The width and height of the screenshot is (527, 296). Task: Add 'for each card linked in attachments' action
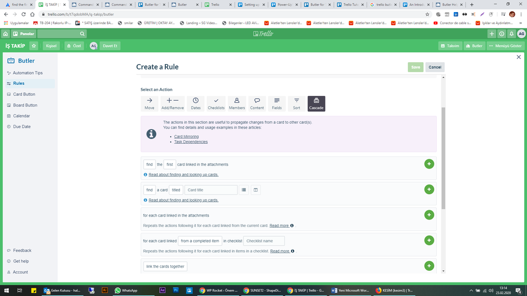pos(429,215)
